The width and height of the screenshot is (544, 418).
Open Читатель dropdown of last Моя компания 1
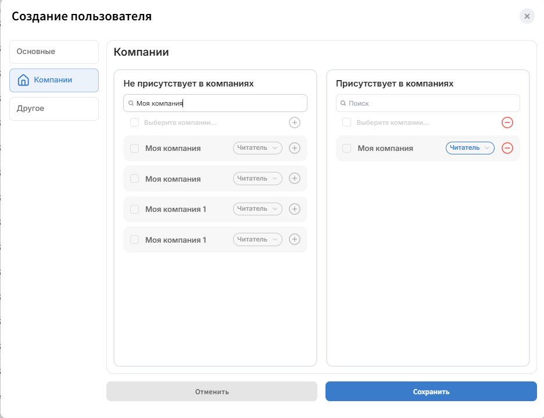pos(257,240)
